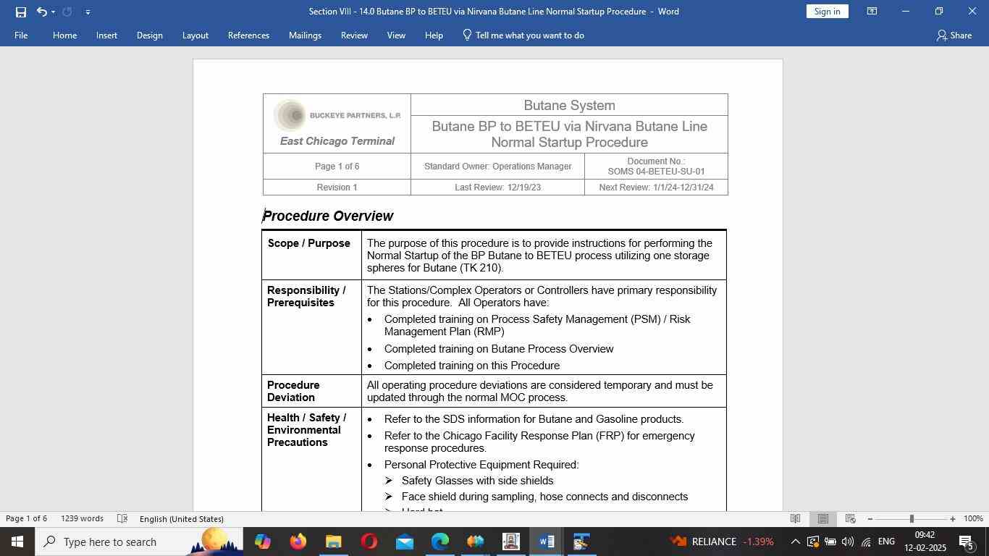
Task: Open the orange-blue arrows app in taskbar
Action: [475, 542]
